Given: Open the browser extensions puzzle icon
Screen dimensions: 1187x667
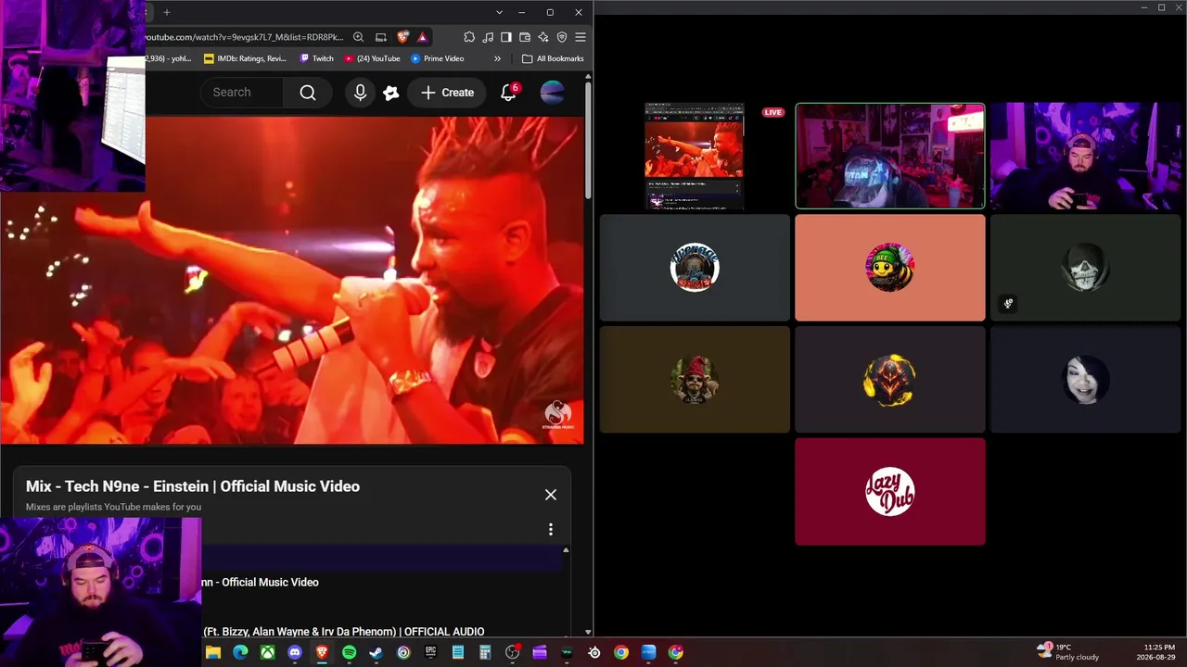Looking at the screenshot, I should point(469,37).
